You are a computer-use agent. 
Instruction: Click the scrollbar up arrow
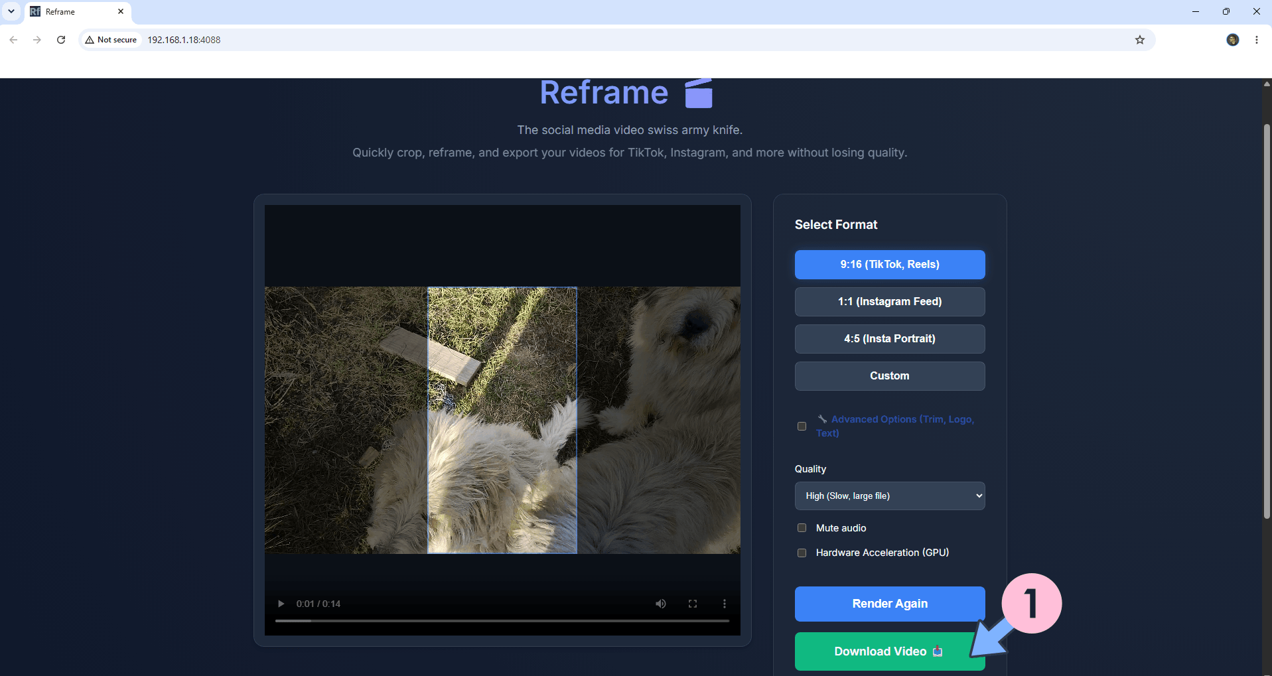[x=1267, y=84]
